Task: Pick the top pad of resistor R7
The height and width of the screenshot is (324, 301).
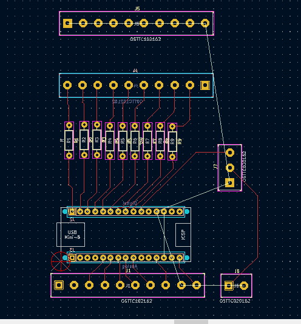Action: [147, 126]
